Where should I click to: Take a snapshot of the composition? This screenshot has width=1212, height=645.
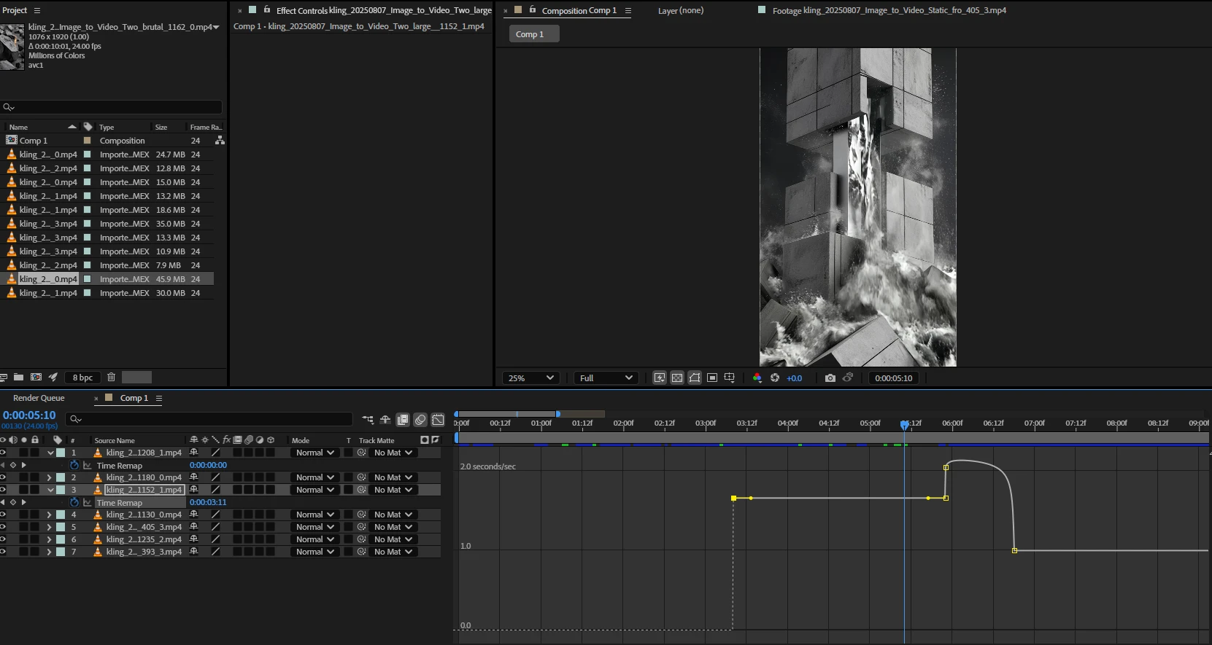click(830, 378)
